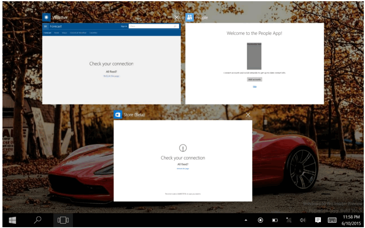Select the People app window thumbnail
The width and height of the screenshot is (365, 228).
254,64
